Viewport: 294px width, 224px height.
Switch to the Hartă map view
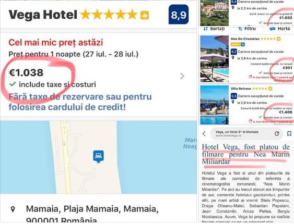tap(280, 29)
